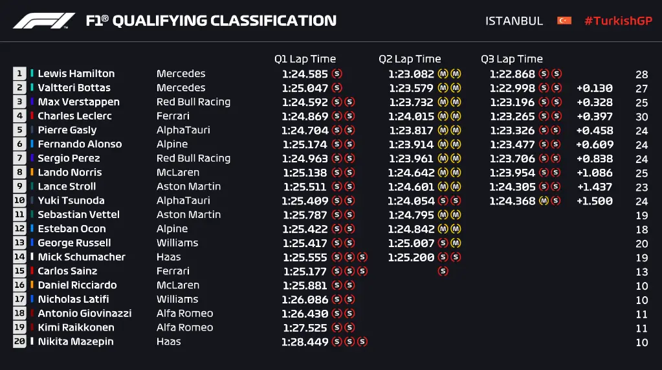This screenshot has height=370, width=662.
Task: Select the Q2 Lap Time column header
Action: click(x=410, y=59)
